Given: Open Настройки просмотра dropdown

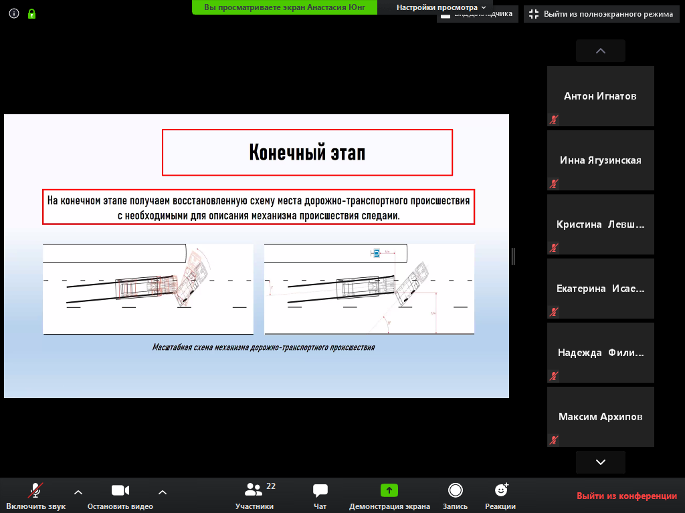Looking at the screenshot, I should (441, 7).
